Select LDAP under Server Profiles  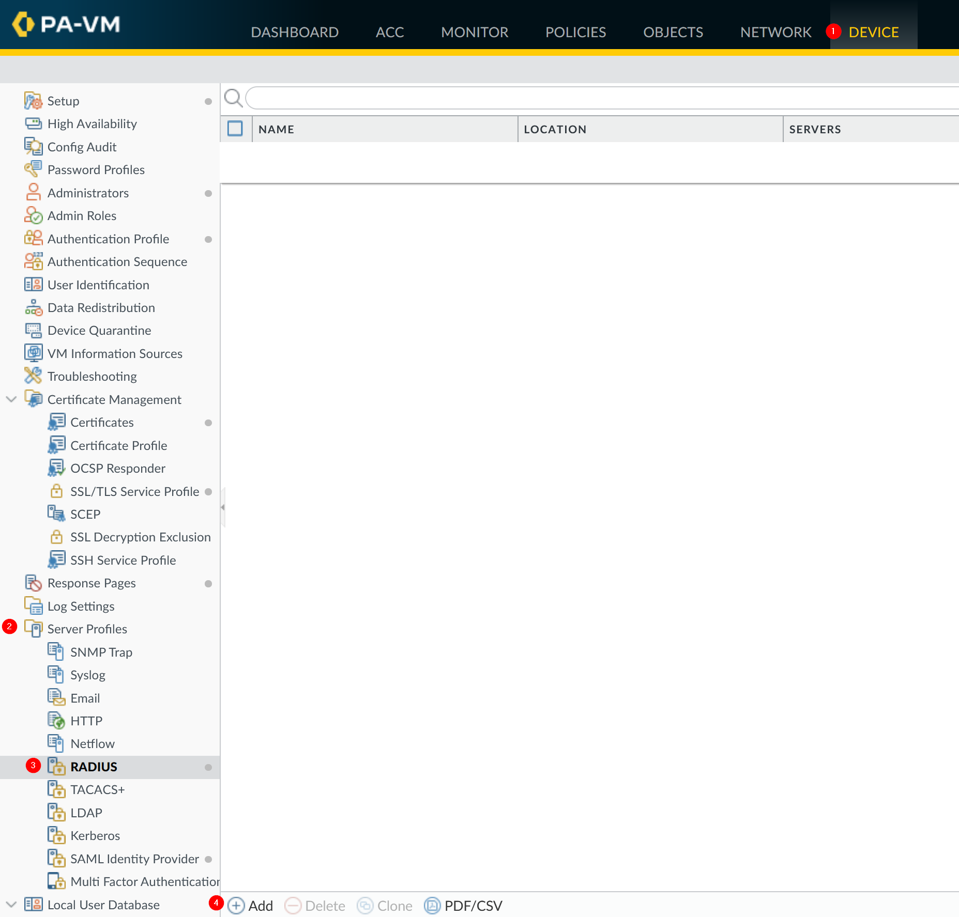86,813
